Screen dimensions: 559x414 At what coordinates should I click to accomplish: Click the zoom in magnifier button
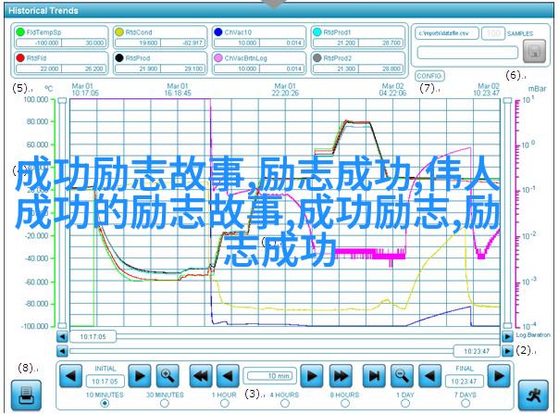coord(168,375)
